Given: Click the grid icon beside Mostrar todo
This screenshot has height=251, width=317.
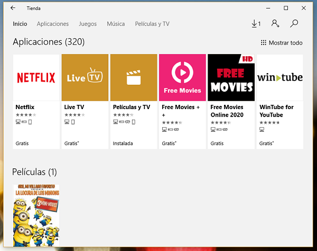Looking at the screenshot, I should 264,43.
